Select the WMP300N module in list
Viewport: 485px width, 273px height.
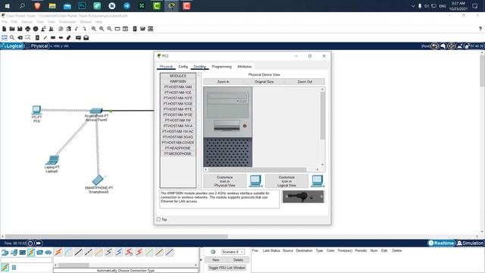point(178,81)
